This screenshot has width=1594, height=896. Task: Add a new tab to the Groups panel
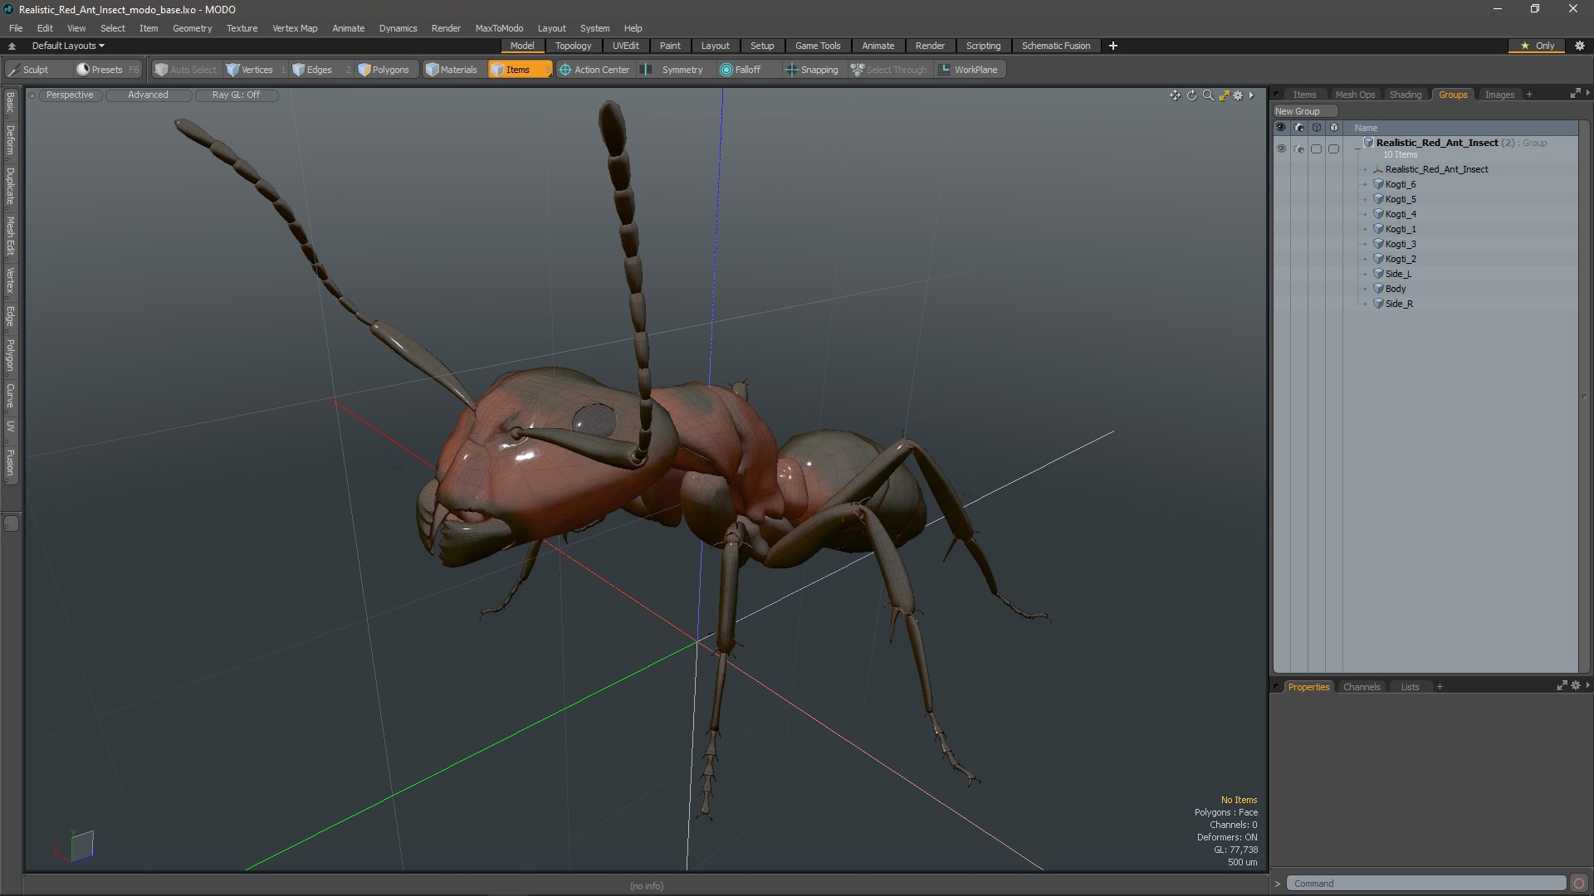click(1529, 95)
